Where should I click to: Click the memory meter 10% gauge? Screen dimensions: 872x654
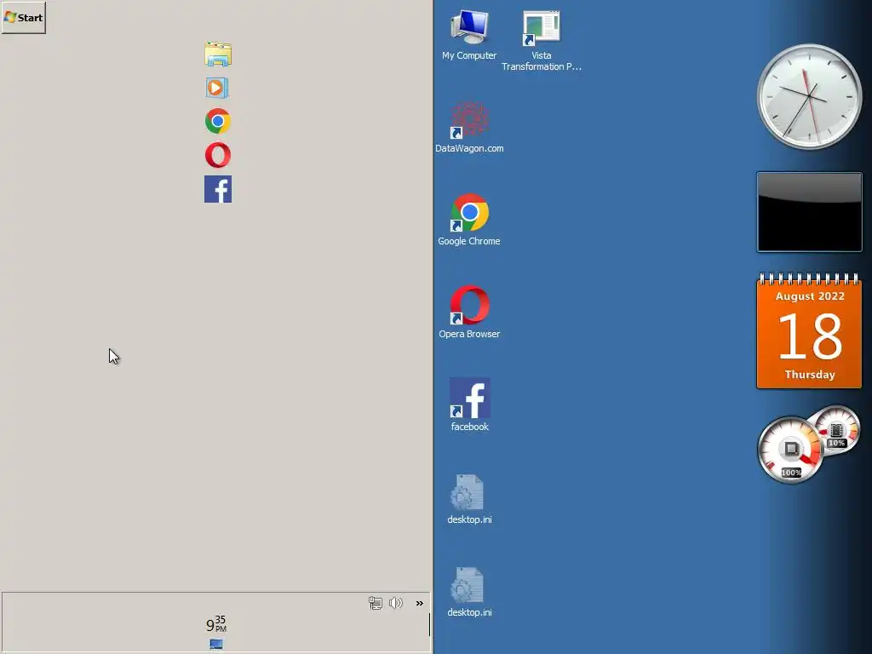click(x=836, y=430)
